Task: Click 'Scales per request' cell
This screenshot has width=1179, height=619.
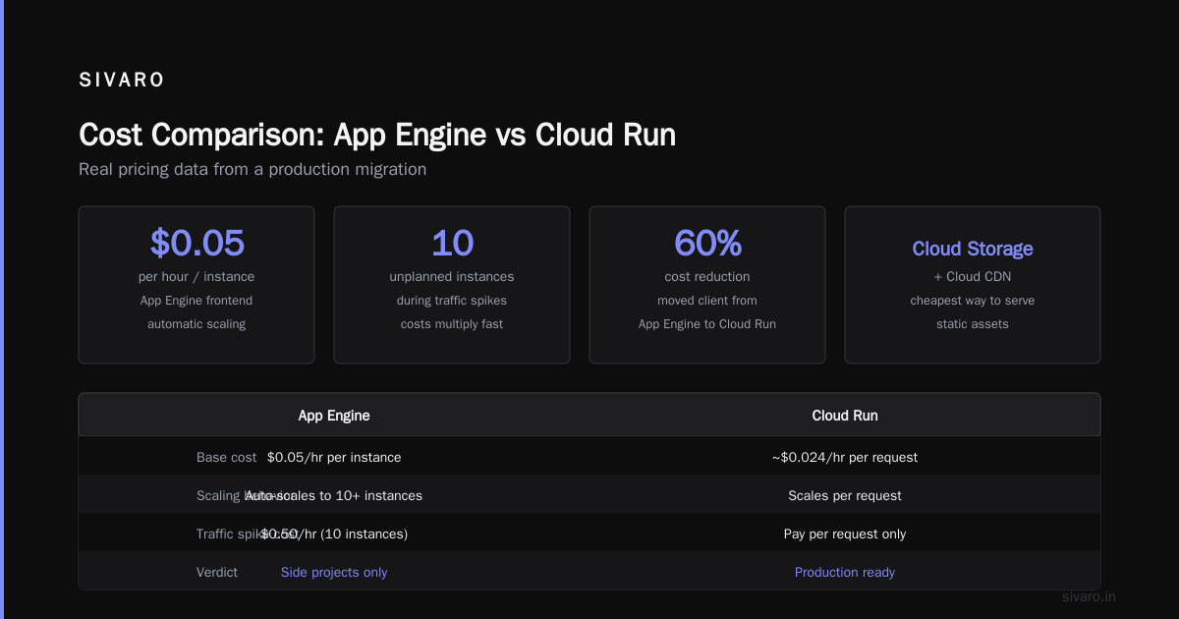Action: tap(845, 495)
